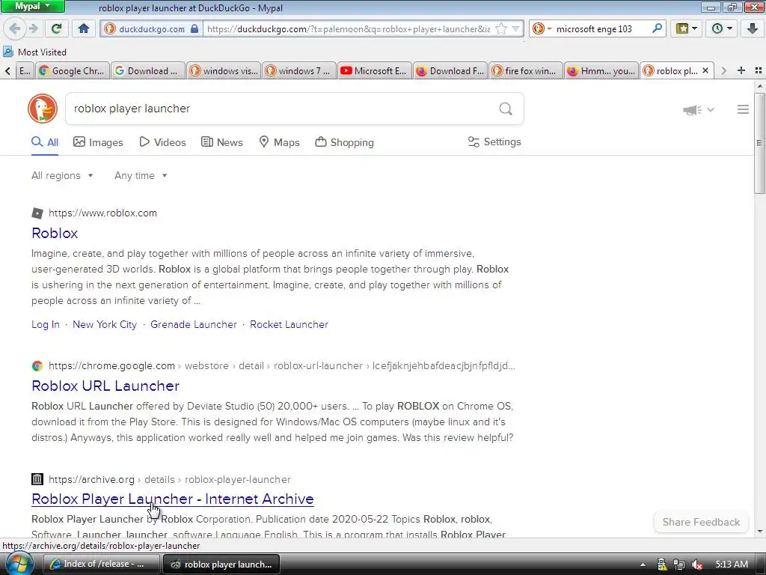
Task: Select the Microsoft E... YouTube tab
Action: pyautogui.click(x=374, y=71)
